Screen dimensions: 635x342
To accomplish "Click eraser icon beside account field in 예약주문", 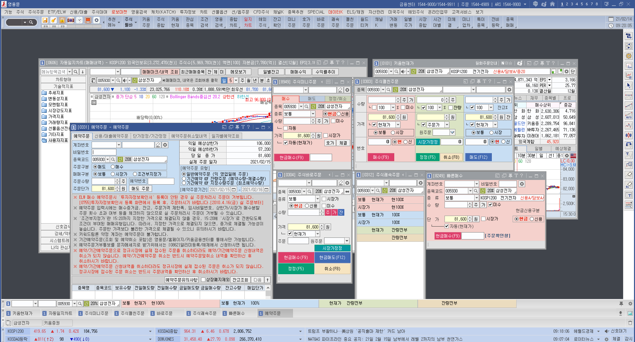I will [x=158, y=145].
